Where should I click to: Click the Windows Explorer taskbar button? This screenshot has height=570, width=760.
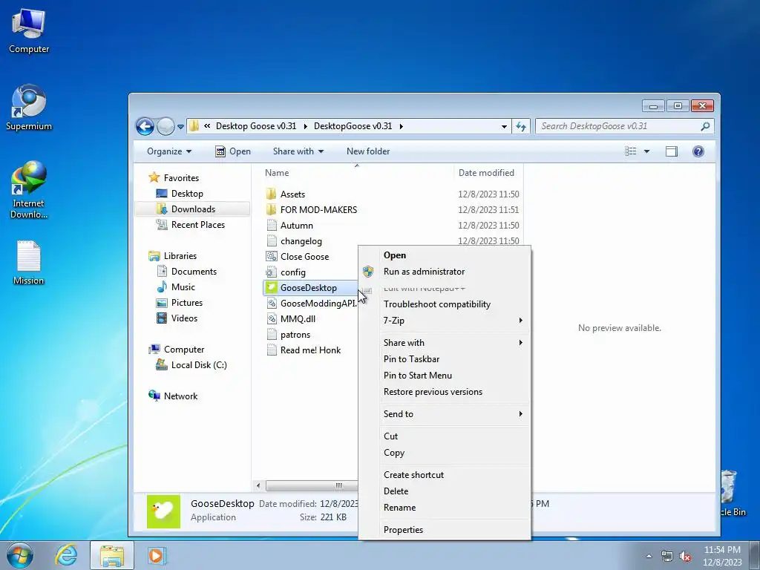pos(111,555)
